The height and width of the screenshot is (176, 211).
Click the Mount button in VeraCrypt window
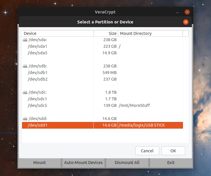pos(40,163)
